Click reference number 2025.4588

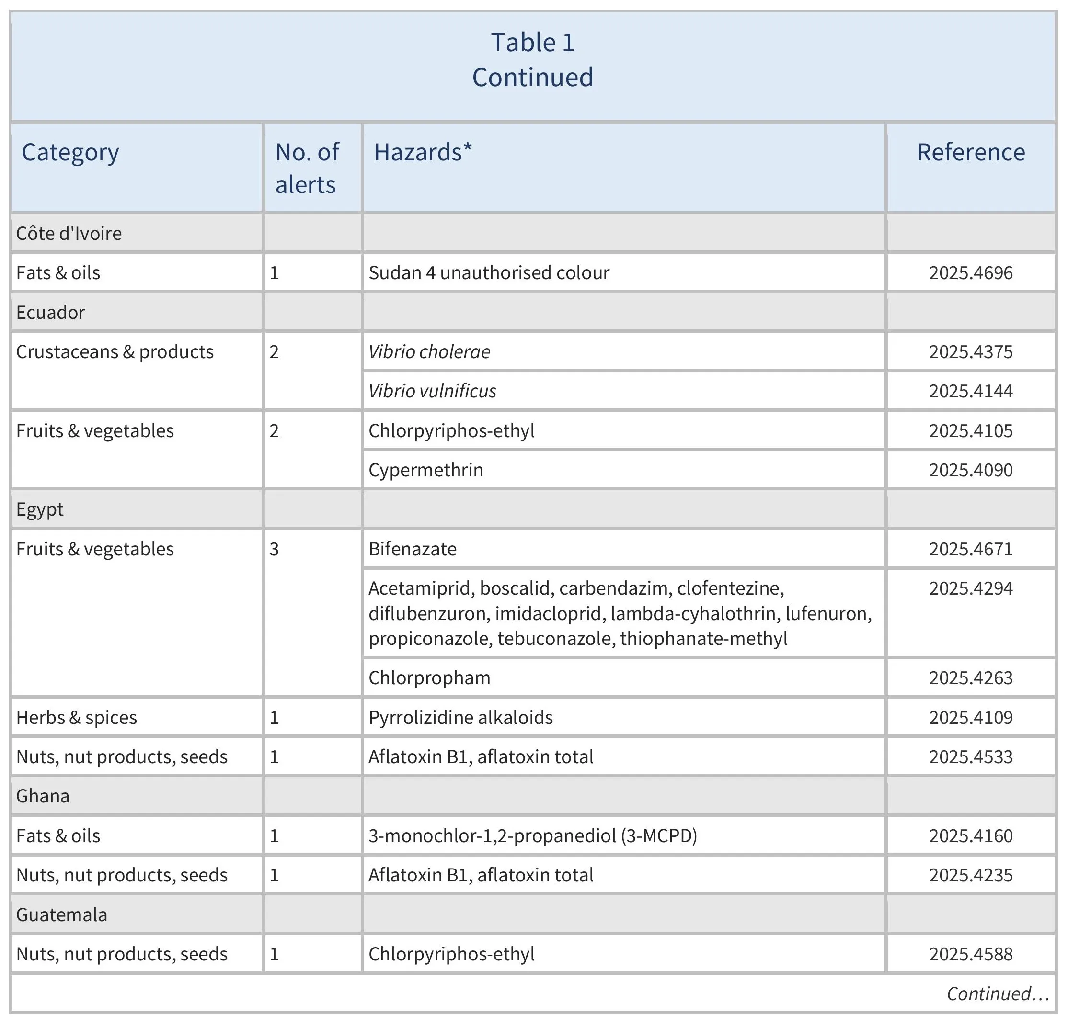click(x=970, y=953)
